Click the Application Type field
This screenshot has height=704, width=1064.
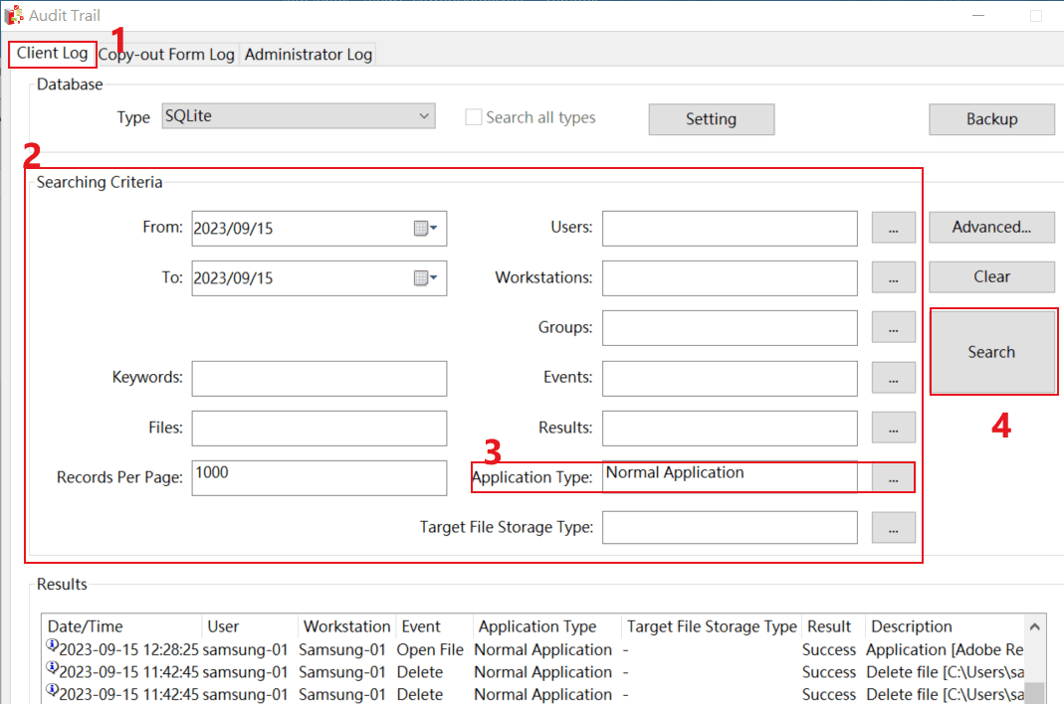click(x=730, y=477)
